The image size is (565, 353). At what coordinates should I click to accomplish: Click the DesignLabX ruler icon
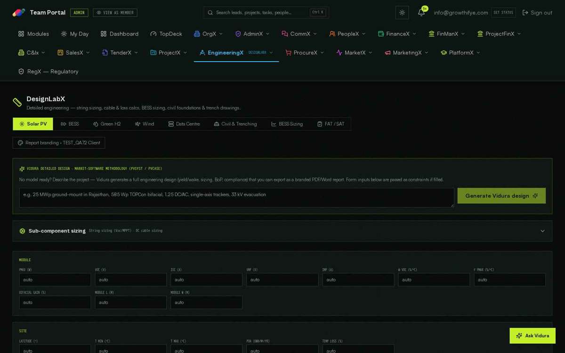tap(17, 102)
